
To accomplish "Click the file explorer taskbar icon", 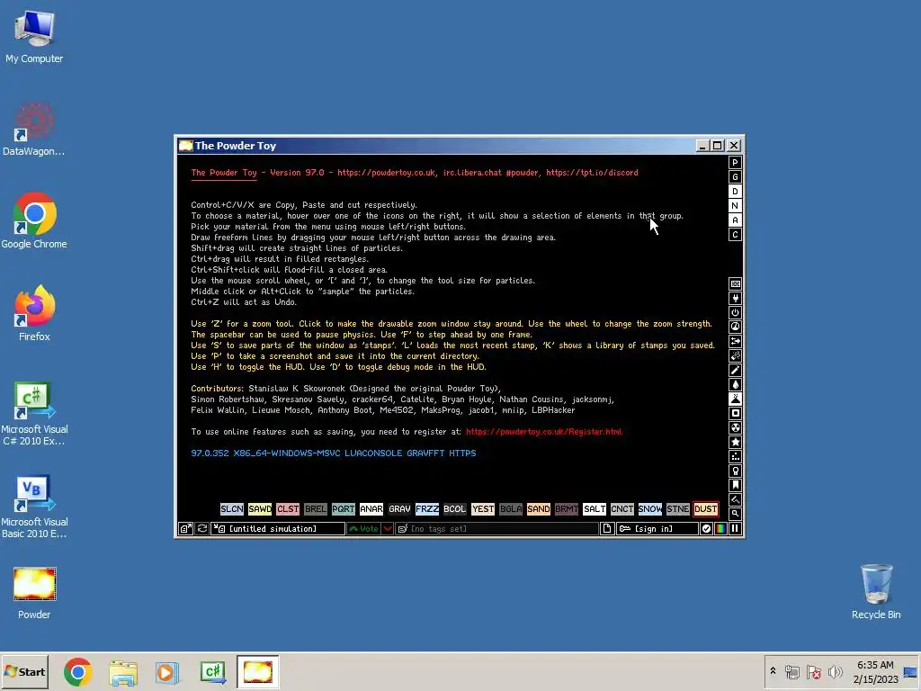I will coord(122,672).
